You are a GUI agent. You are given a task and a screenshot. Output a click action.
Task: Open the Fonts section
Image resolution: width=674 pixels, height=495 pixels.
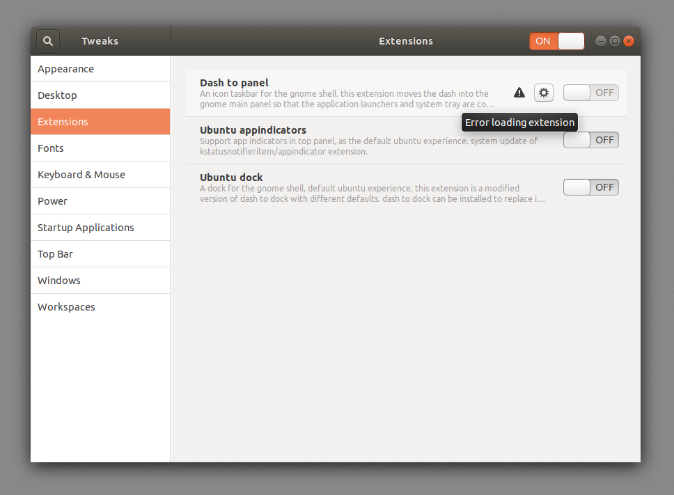(100, 148)
